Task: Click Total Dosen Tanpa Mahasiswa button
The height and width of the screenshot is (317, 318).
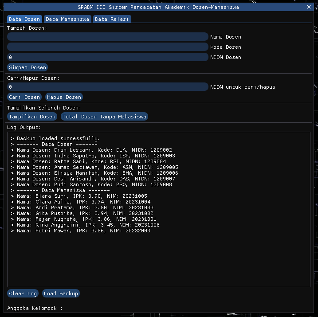Action: pyautogui.click(x=104, y=117)
